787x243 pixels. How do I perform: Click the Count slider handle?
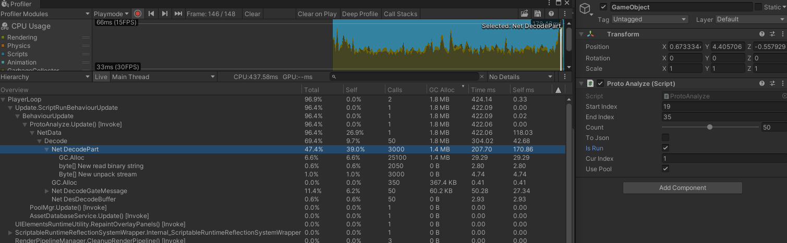pyautogui.click(x=710, y=127)
